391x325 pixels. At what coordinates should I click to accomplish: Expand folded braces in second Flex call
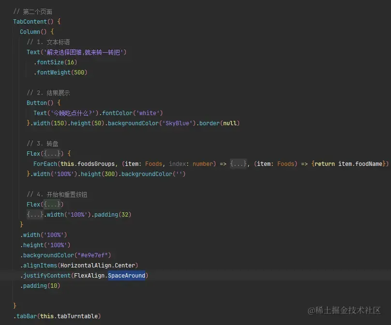[x=52, y=205]
